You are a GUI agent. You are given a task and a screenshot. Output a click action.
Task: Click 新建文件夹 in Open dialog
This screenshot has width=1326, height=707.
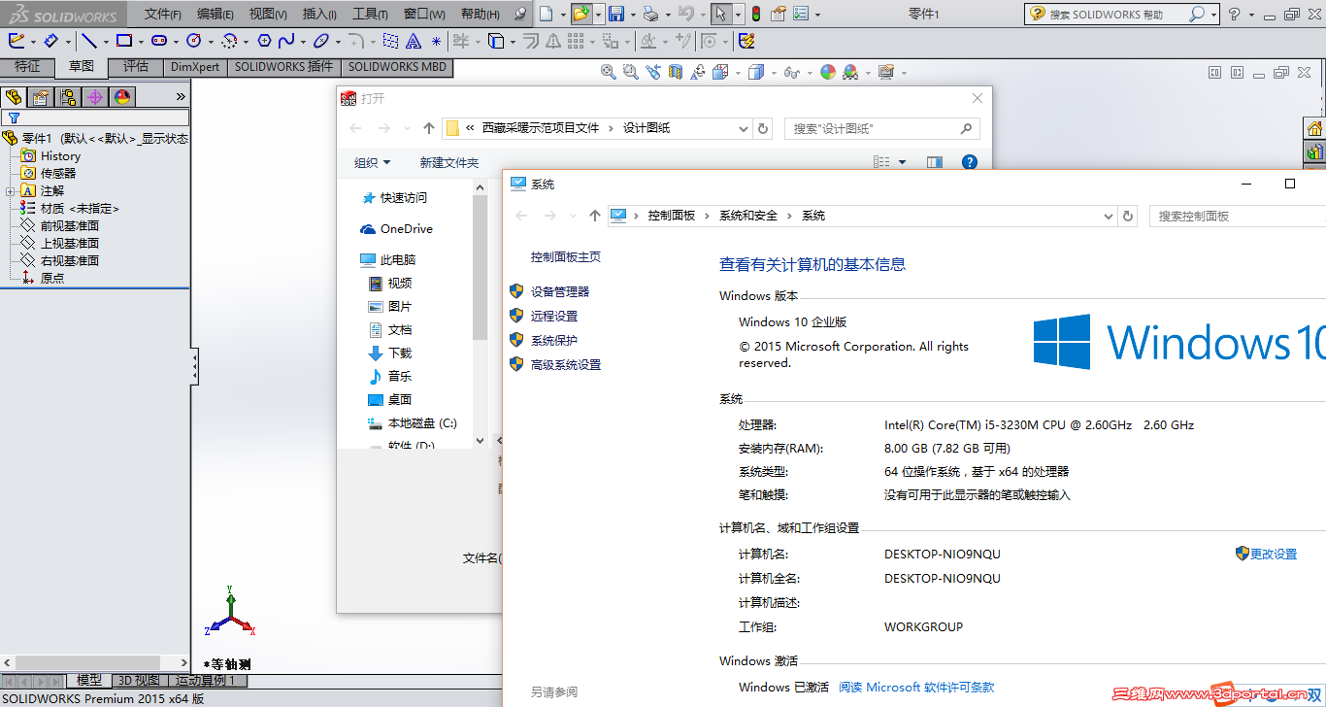click(x=449, y=162)
